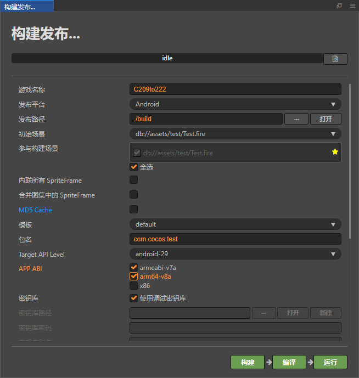Open the panel hamburger menu
The image size is (359, 378).
click(352, 5)
